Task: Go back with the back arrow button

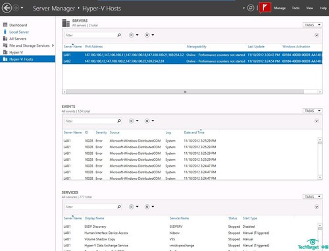Action: point(7,8)
